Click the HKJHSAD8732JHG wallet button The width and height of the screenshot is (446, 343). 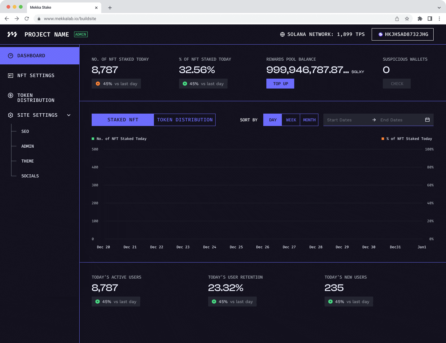click(402, 34)
